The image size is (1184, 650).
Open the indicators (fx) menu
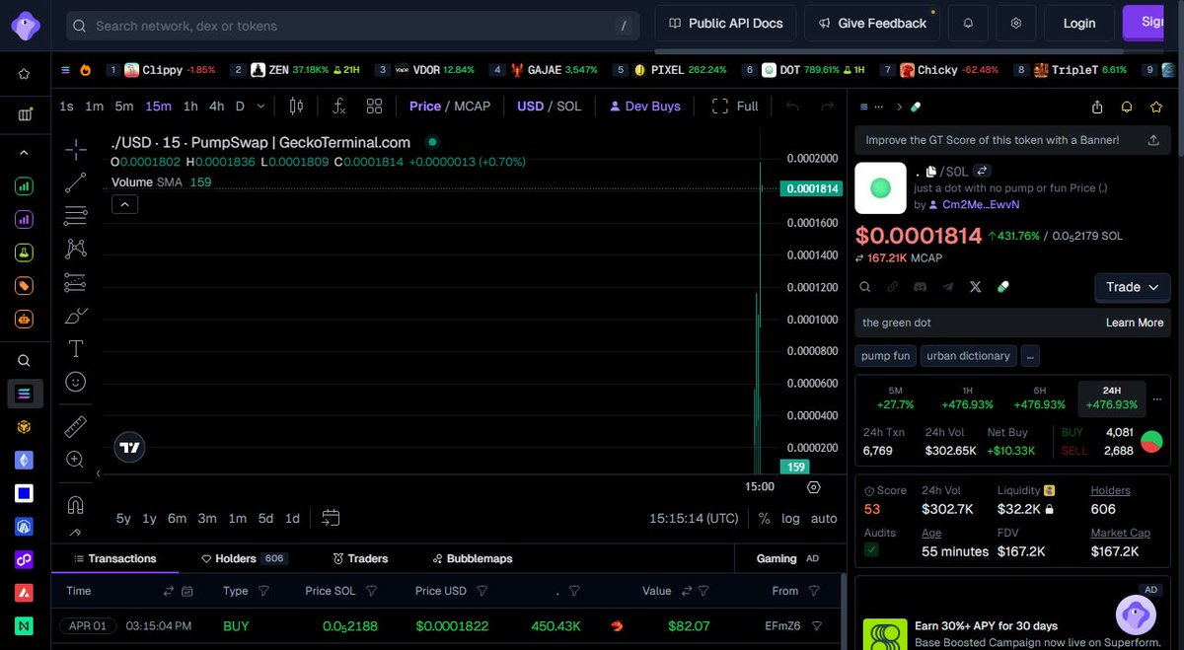coord(338,106)
